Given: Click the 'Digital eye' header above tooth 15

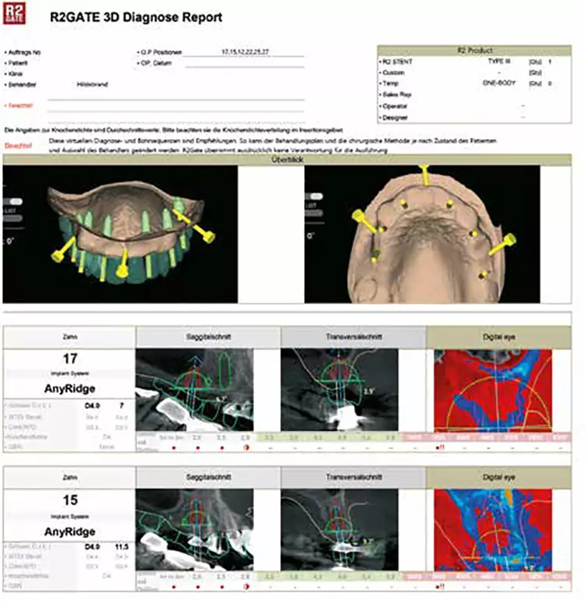Looking at the screenshot, I should 498,477.
